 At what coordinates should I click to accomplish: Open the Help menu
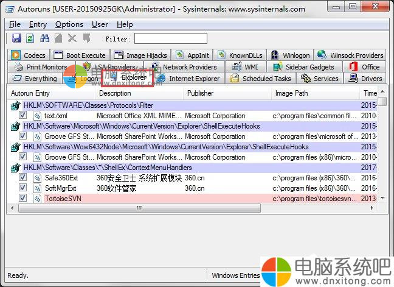[125, 24]
